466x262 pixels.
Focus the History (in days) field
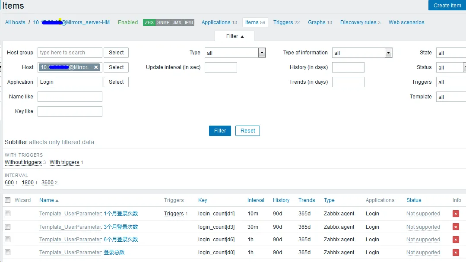click(x=348, y=67)
